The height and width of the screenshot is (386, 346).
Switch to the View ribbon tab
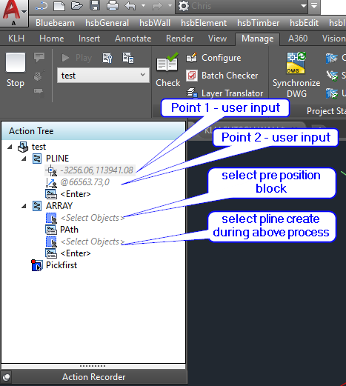pyautogui.click(x=217, y=39)
